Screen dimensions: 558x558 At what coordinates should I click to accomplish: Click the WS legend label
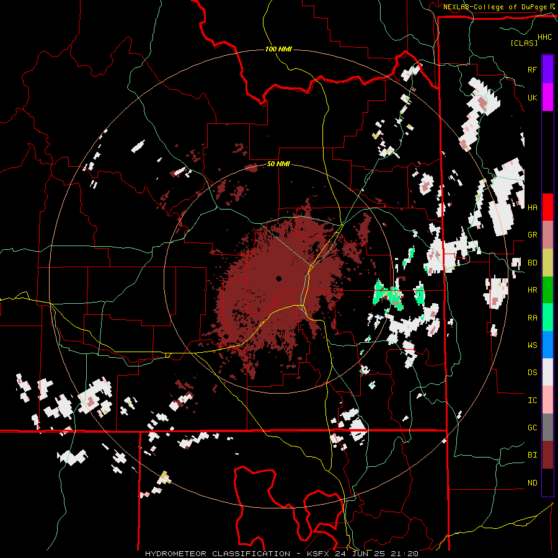click(x=532, y=345)
